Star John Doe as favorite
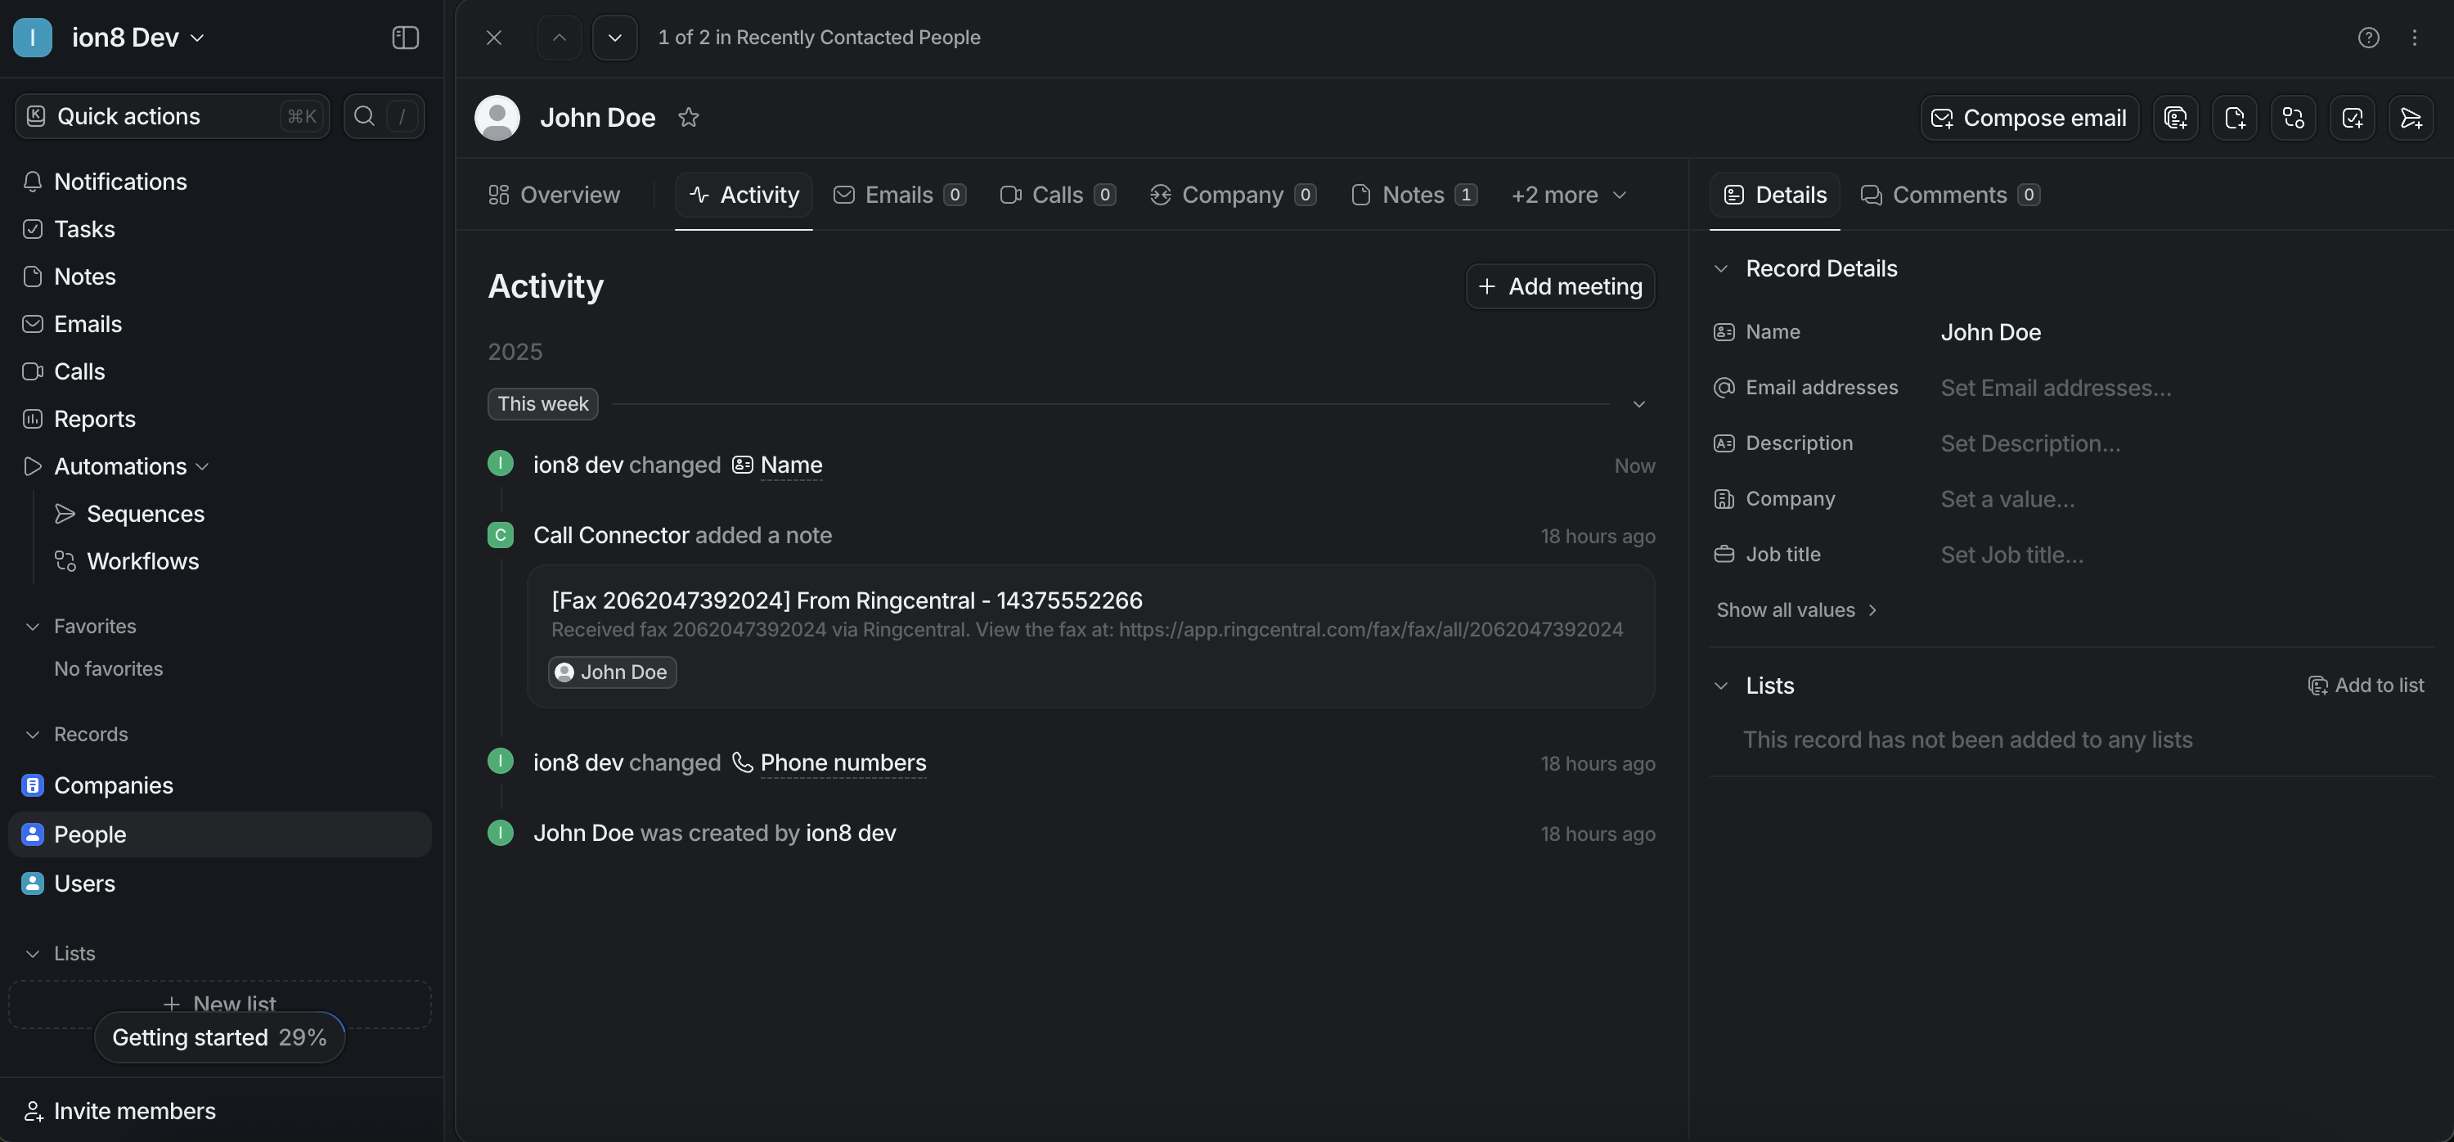This screenshot has height=1142, width=2454. coord(688,117)
